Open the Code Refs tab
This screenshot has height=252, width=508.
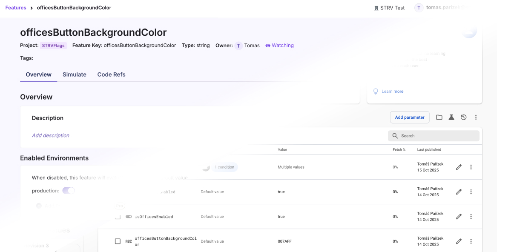[111, 74]
